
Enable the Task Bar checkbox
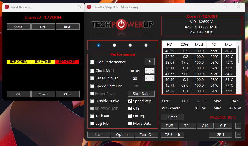pyautogui.click(x=92, y=116)
